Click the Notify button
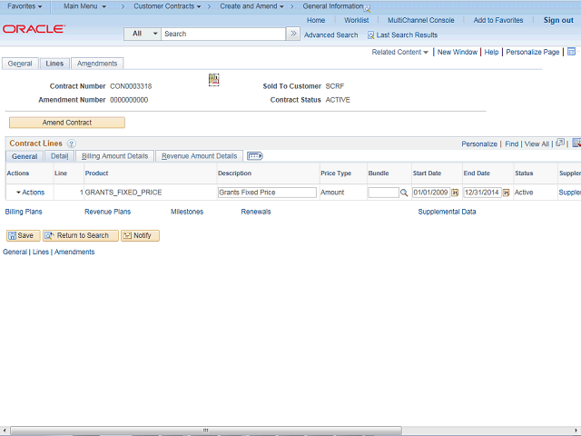The height and width of the screenshot is (436, 581). (x=140, y=235)
